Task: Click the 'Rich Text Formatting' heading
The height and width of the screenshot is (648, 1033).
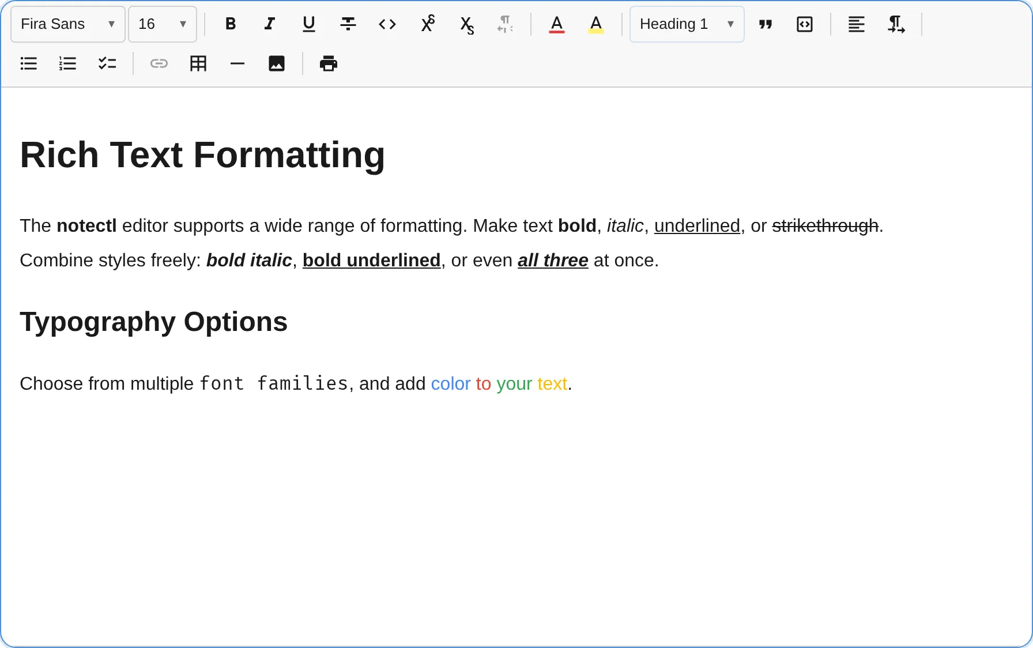Action: (x=202, y=155)
